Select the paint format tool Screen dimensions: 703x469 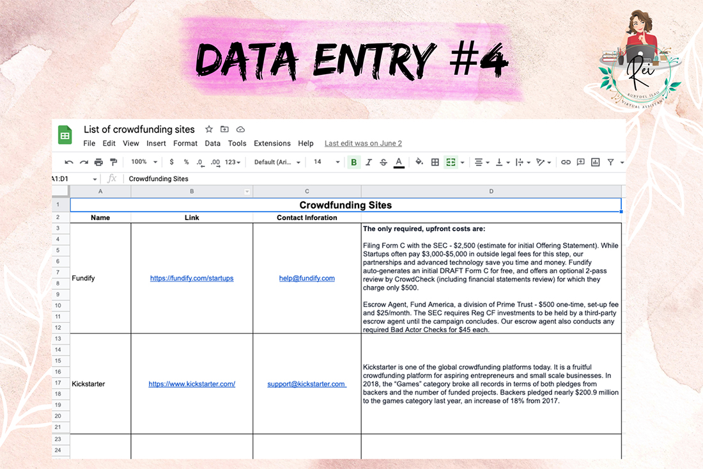pos(113,162)
